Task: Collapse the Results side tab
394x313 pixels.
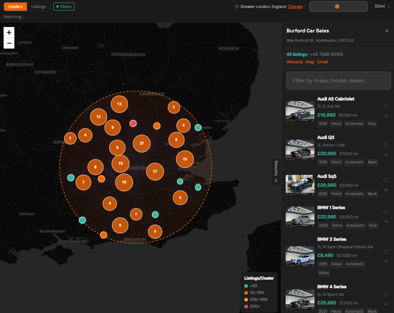Action: pyautogui.click(x=276, y=172)
